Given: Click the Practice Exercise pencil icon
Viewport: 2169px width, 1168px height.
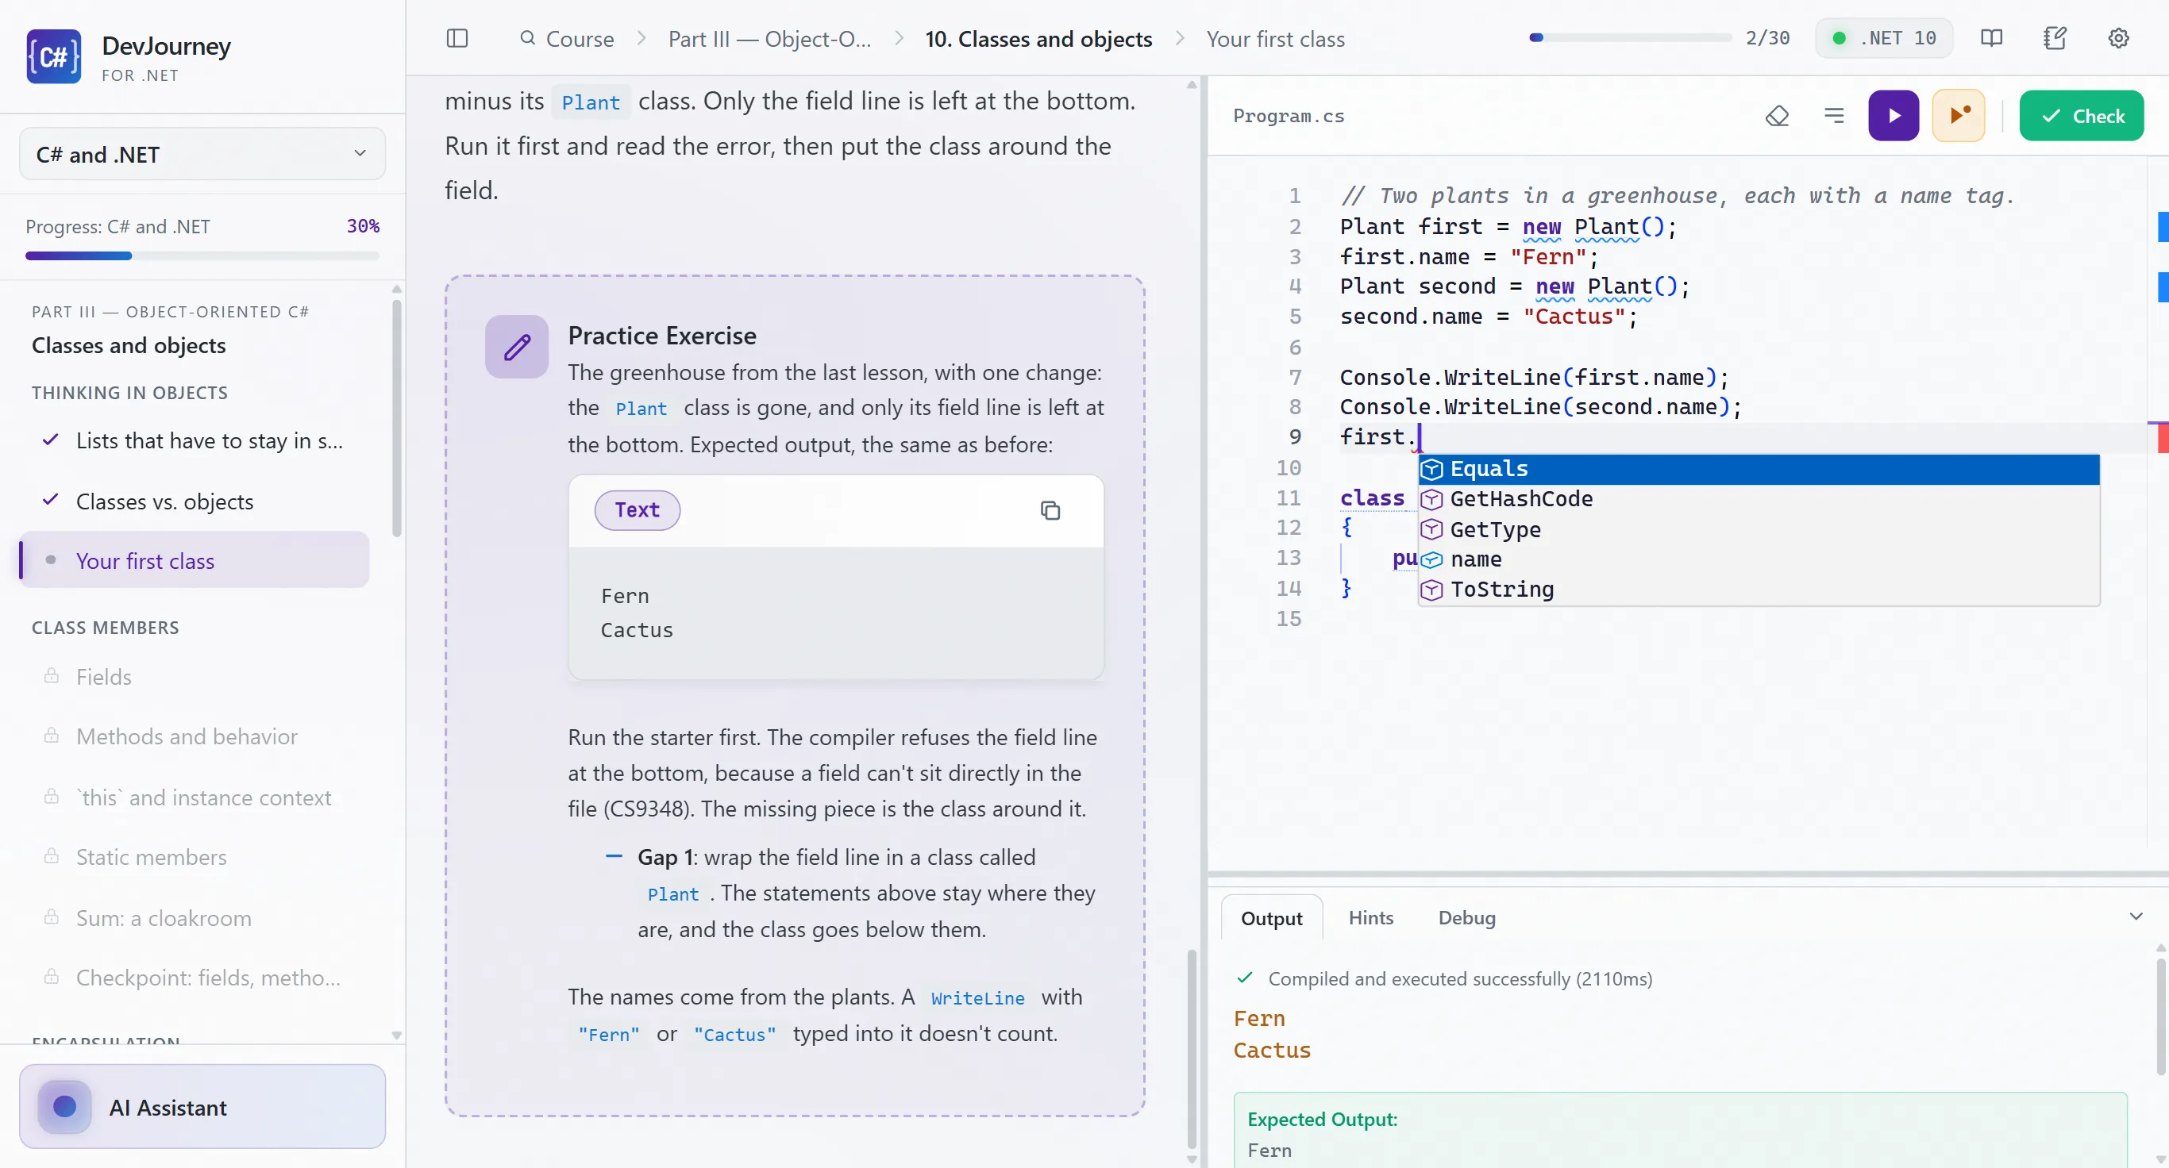Looking at the screenshot, I should tap(517, 347).
